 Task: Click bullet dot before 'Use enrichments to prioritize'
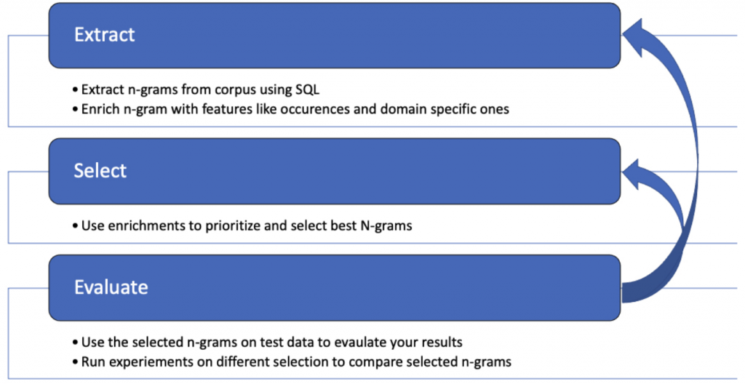coord(75,225)
